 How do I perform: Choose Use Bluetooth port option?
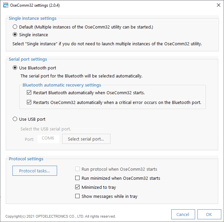click(15, 68)
